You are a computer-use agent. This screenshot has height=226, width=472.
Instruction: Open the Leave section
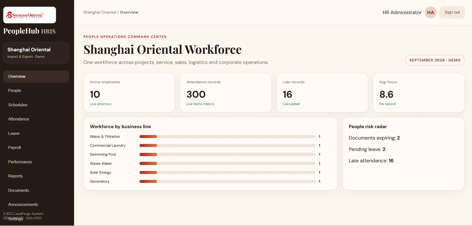coord(36,134)
